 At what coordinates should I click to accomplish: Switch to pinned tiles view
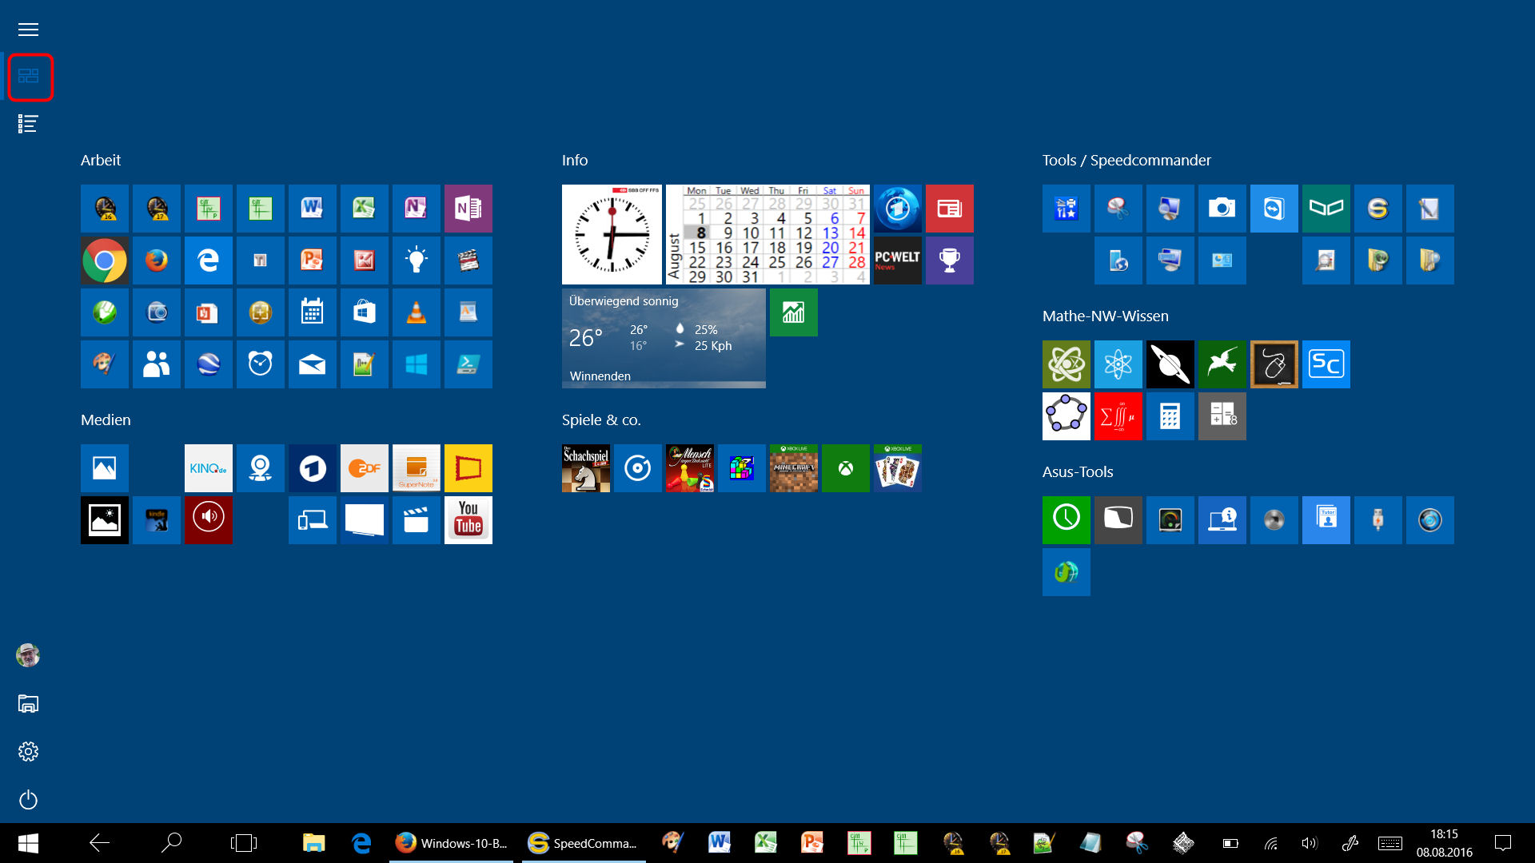29,77
